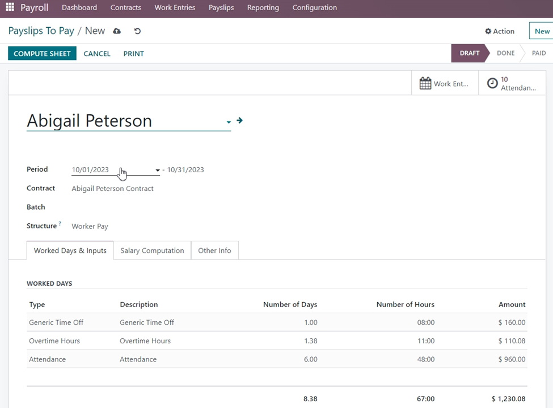Click the cloud save icon

coord(117,31)
